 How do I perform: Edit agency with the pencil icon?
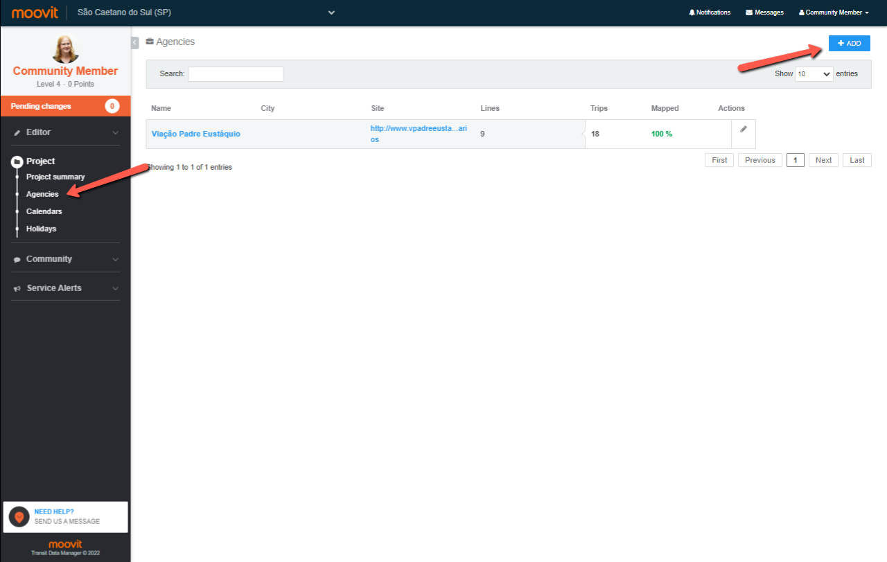coord(744,129)
